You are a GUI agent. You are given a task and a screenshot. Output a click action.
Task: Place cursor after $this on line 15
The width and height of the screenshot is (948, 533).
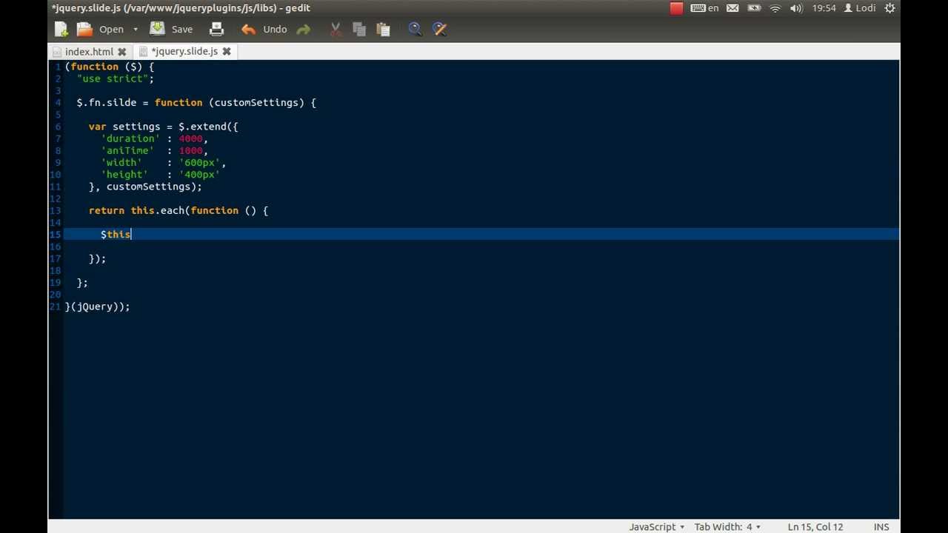click(131, 235)
